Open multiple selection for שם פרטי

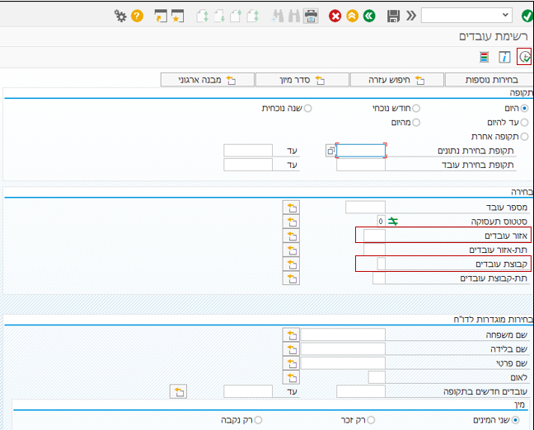coord(291,363)
